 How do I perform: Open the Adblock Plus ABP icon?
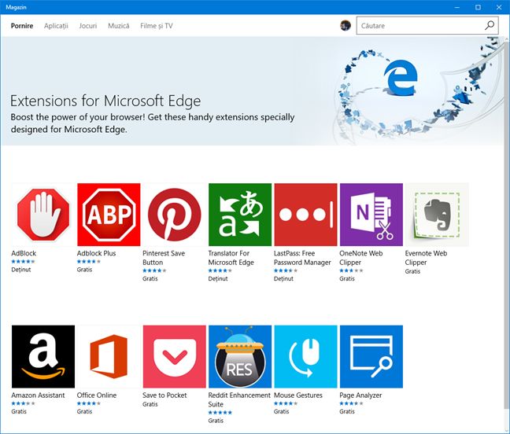[109, 215]
